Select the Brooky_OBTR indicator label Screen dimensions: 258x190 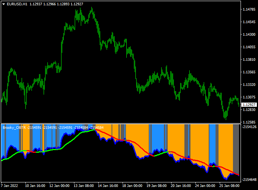tap(14, 128)
